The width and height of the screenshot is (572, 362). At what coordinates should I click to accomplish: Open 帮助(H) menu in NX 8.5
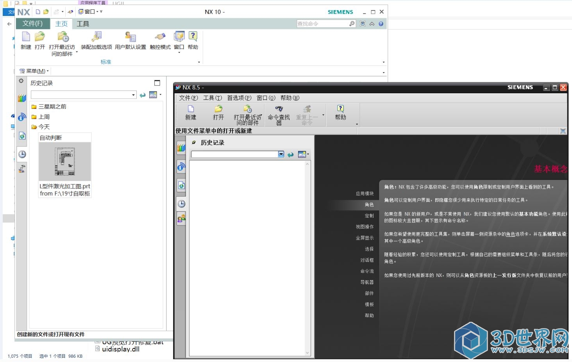click(290, 98)
